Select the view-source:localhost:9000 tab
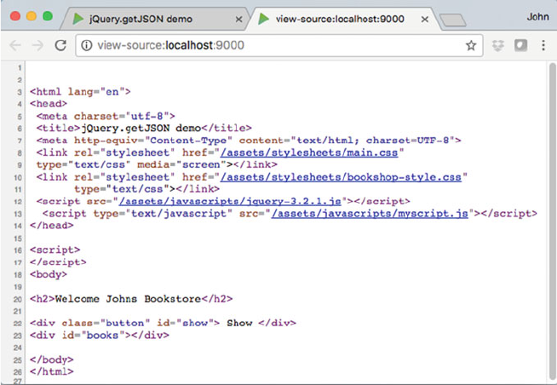Viewport: 557px width, 385px height. pos(341,19)
